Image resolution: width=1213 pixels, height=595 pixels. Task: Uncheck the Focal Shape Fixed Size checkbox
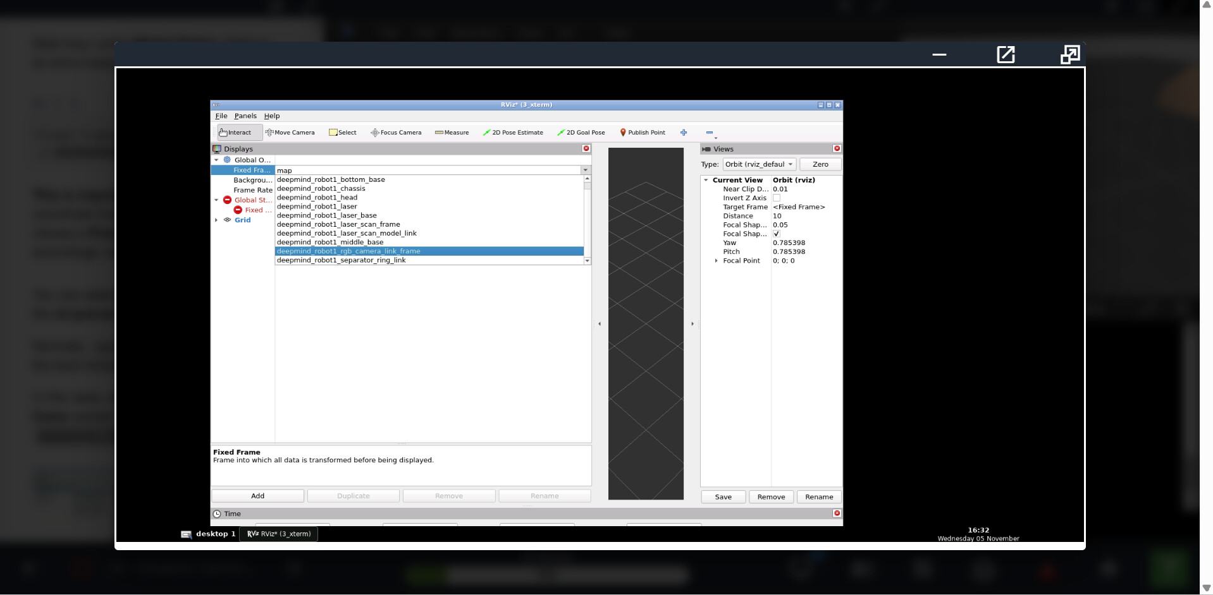pos(777,234)
